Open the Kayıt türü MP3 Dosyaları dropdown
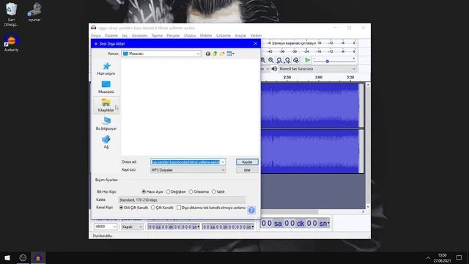Viewport: 469px width, 264px height. 188,170
